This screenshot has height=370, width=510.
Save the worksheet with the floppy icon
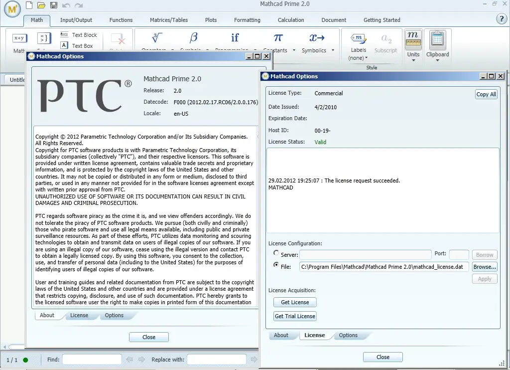click(x=54, y=5)
